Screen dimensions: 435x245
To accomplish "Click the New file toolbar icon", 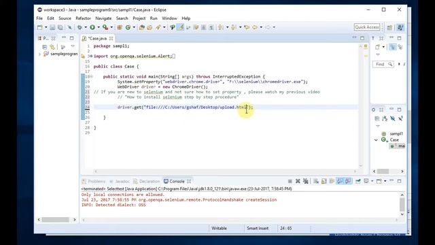I will tap(40, 27).
